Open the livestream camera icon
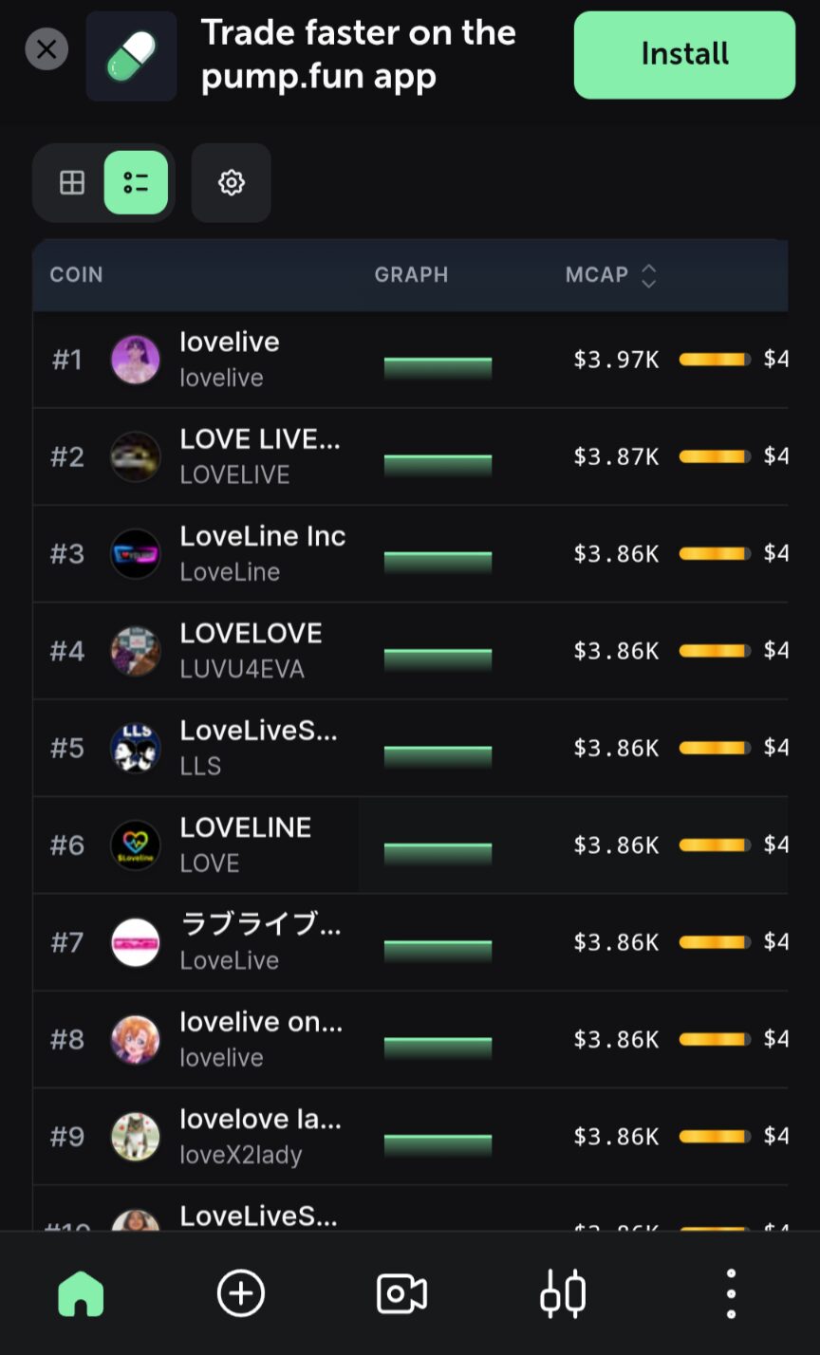 [401, 1293]
